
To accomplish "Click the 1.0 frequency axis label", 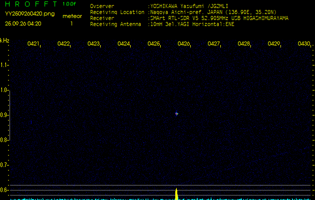I will pos(5,90).
